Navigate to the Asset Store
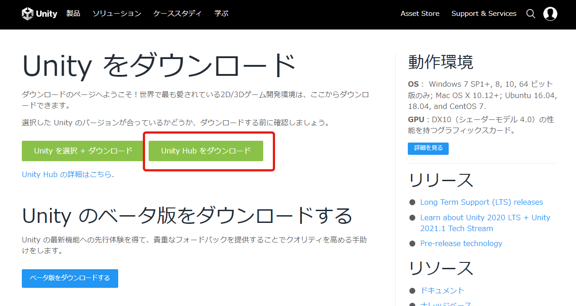 419,14
